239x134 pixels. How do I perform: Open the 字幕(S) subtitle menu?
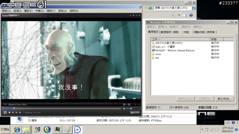[x=40, y=11]
